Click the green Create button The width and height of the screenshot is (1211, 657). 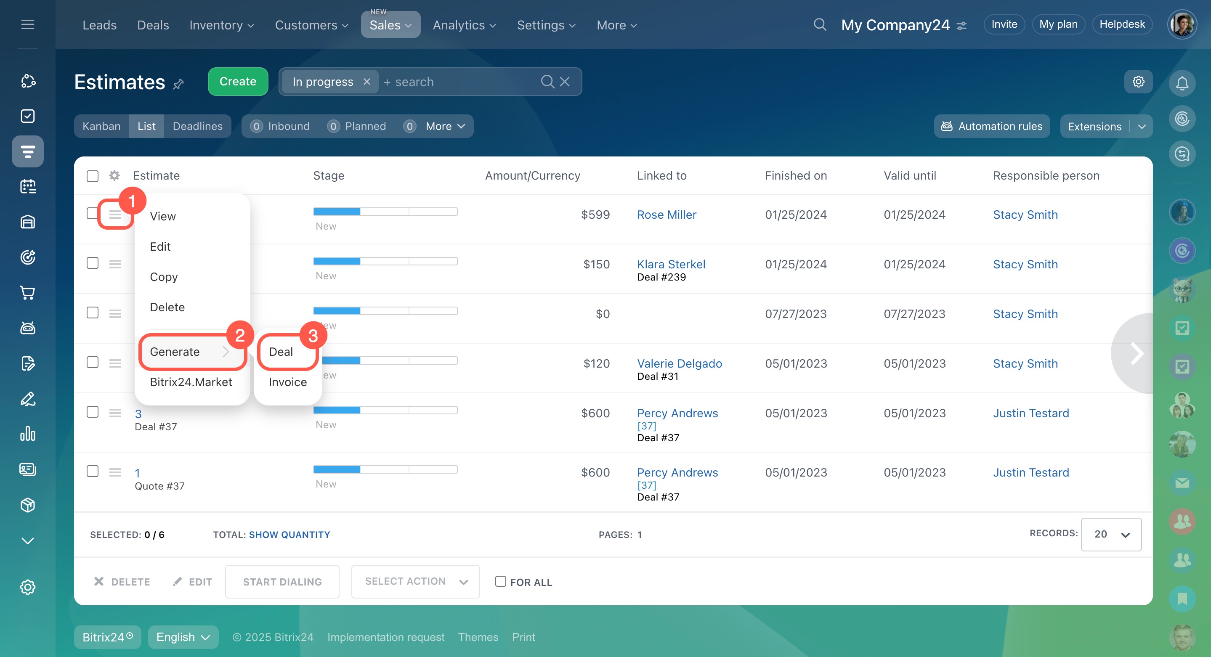click(x=238, y=81)
